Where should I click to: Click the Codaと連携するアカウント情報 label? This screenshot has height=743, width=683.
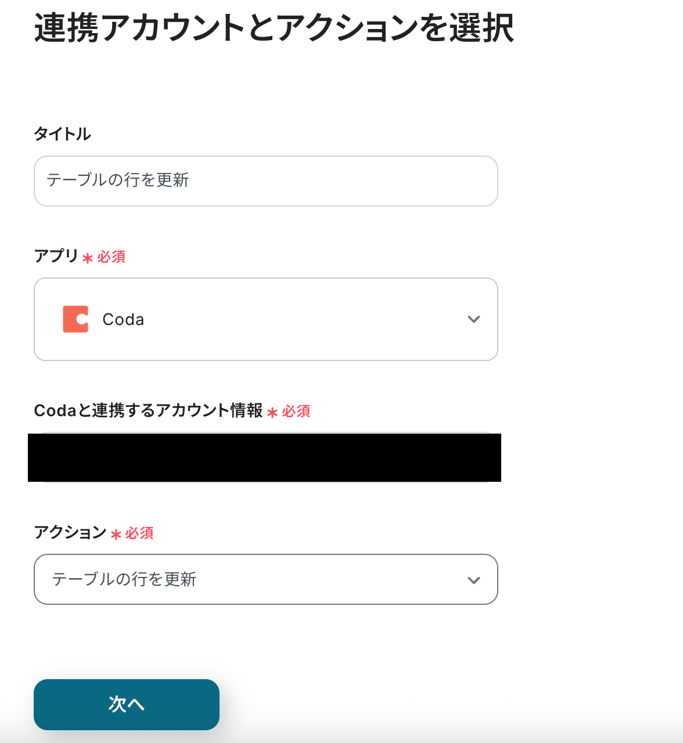point(148,411)
